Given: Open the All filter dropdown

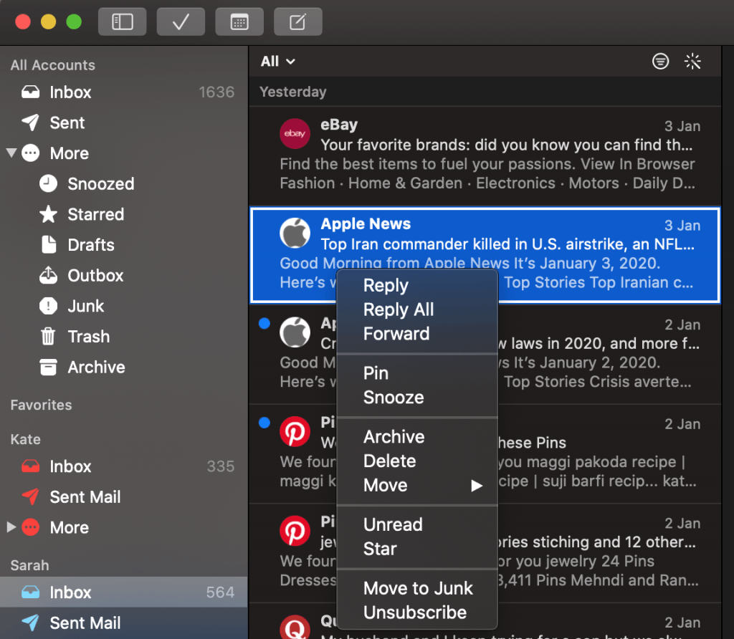Looking at the screenshot, I should pos(278,62).
